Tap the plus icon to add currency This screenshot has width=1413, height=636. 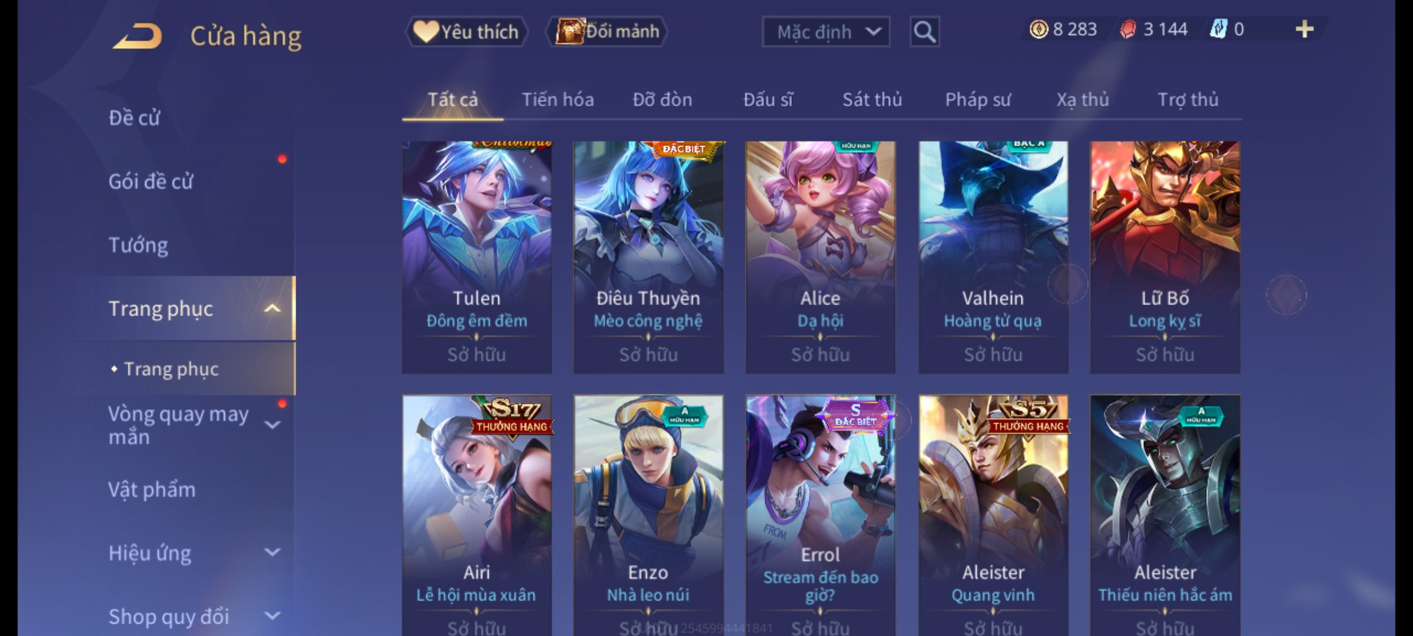coord(1305,29)
